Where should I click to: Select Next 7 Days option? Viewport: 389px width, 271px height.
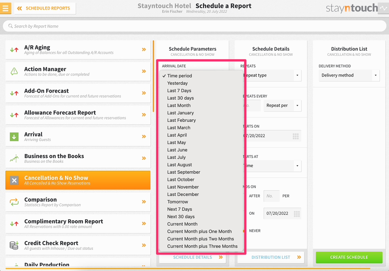click(x=201, y=209)
